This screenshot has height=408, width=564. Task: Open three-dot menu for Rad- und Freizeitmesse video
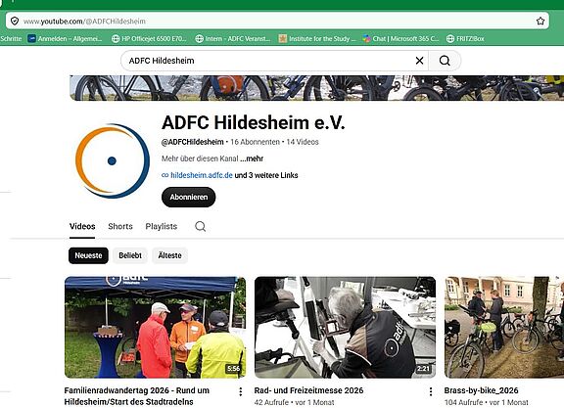(x=431, y=391)
